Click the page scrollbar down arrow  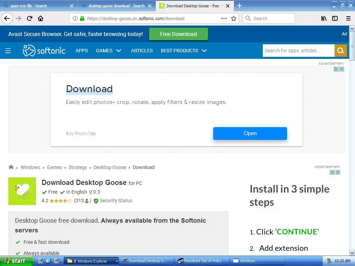352,252
